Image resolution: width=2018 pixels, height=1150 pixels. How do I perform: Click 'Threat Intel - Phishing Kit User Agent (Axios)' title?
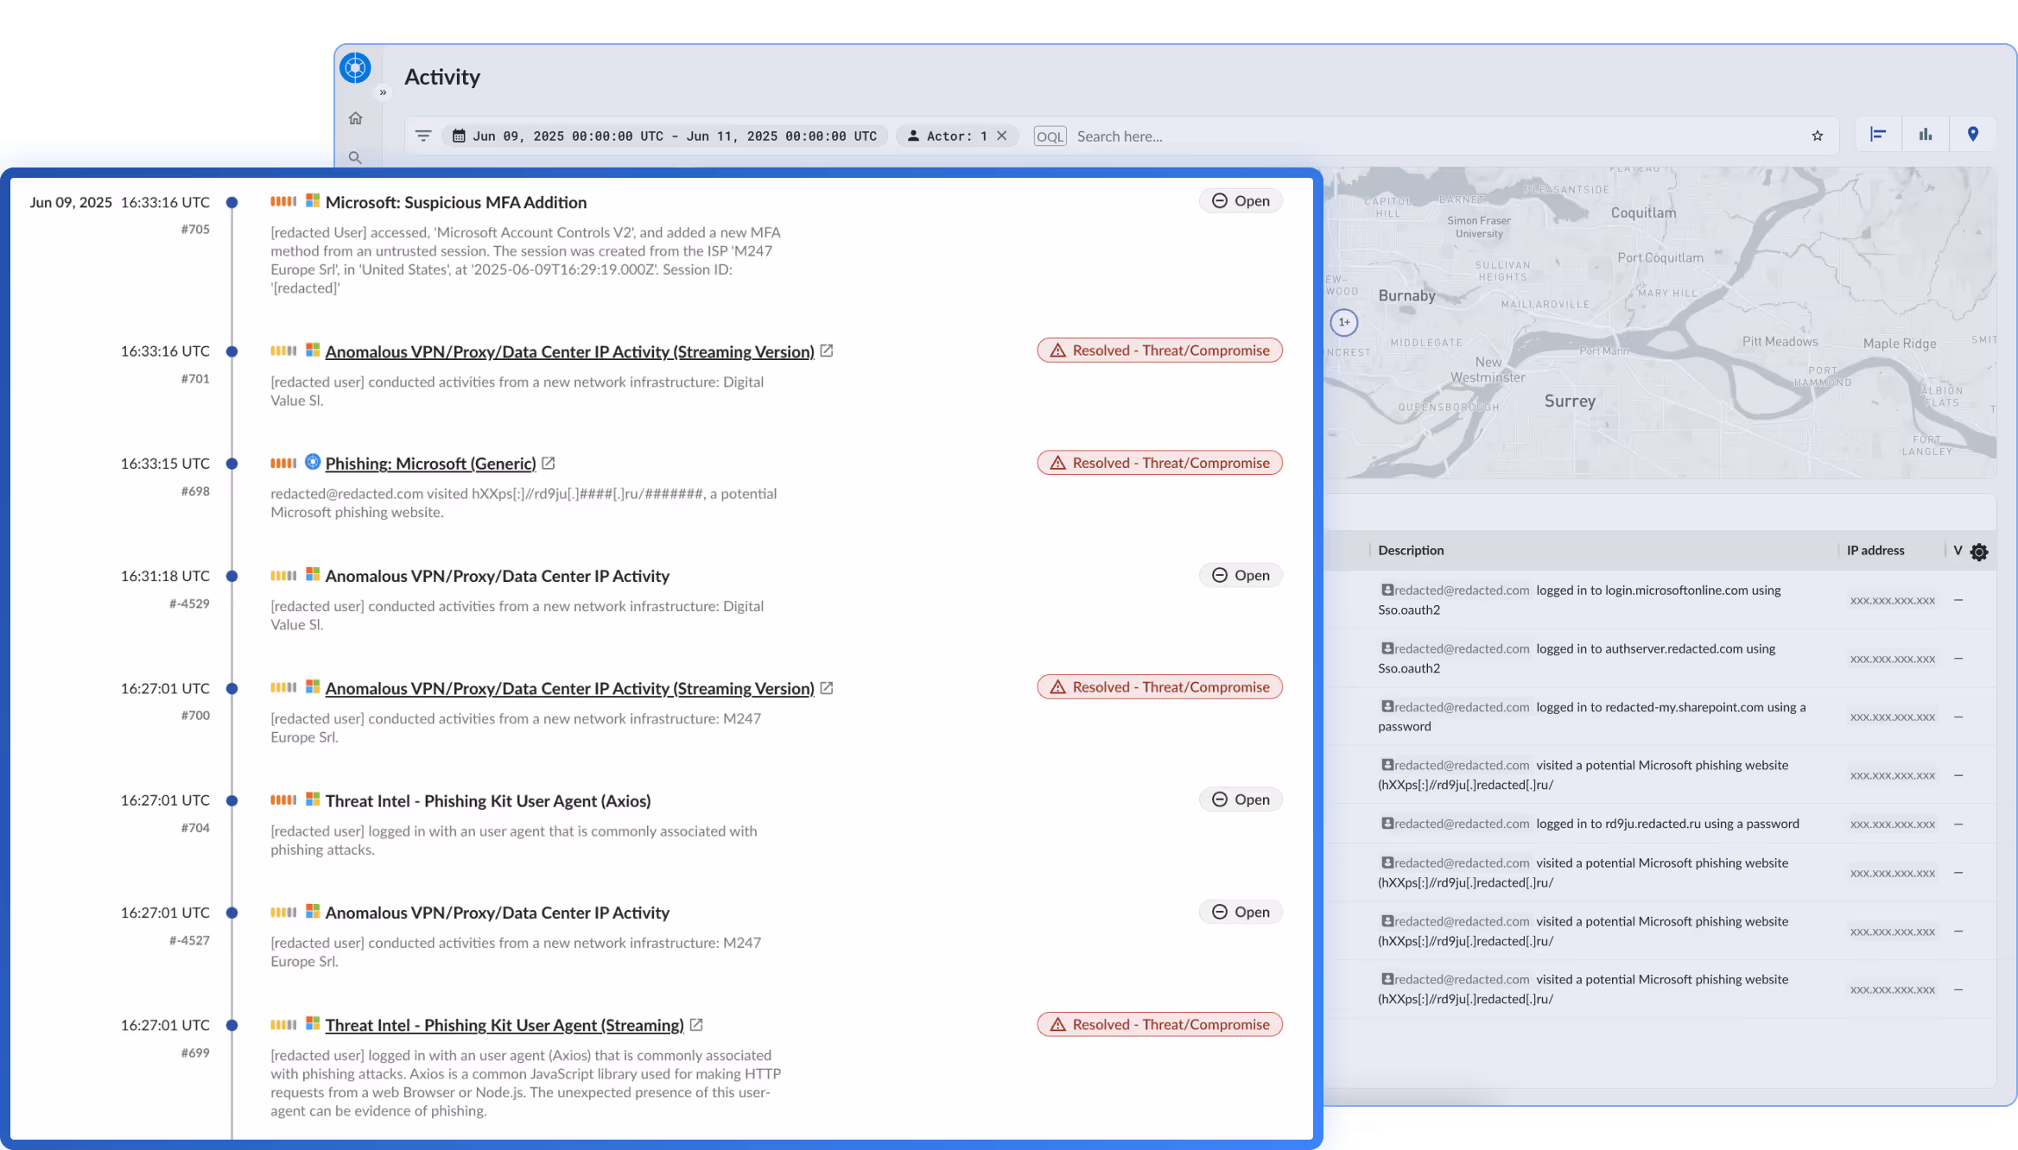[488, 800]
